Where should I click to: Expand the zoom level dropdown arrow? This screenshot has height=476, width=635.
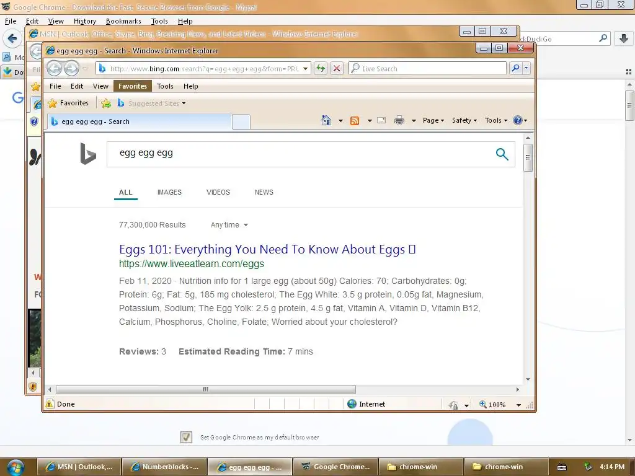point(518,405)
